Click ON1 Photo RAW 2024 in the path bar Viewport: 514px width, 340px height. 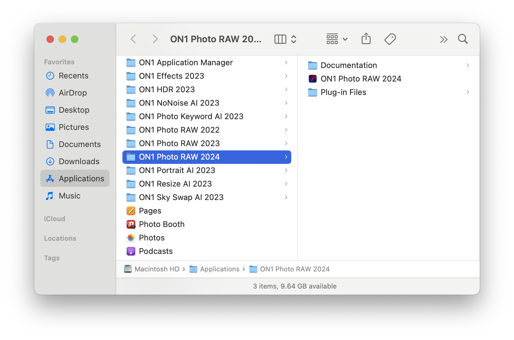click(x=289, y=269)
